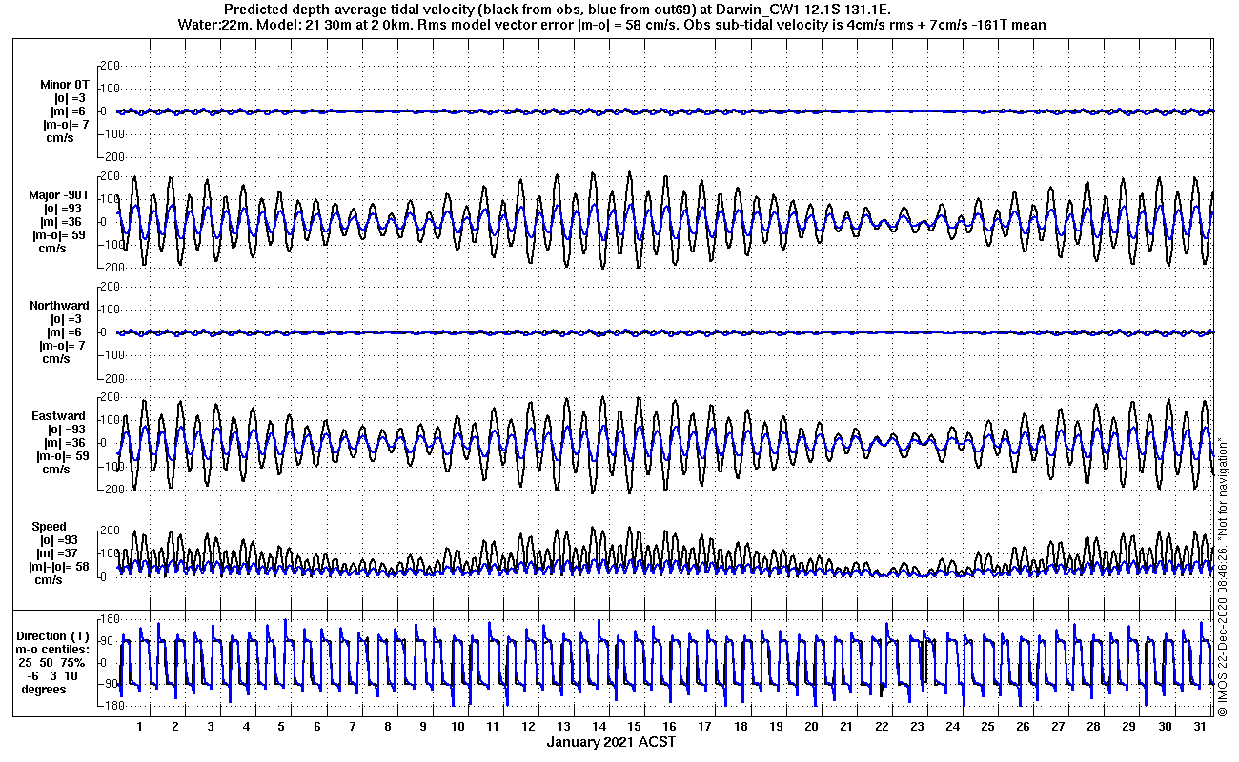Click day 27 on the date axis
1239x762 pixels.
pyautogui.click(x=1059, y=726)
